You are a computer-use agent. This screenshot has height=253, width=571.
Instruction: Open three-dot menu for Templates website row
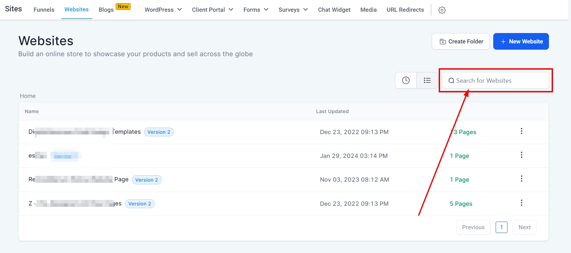coord(521,131)
